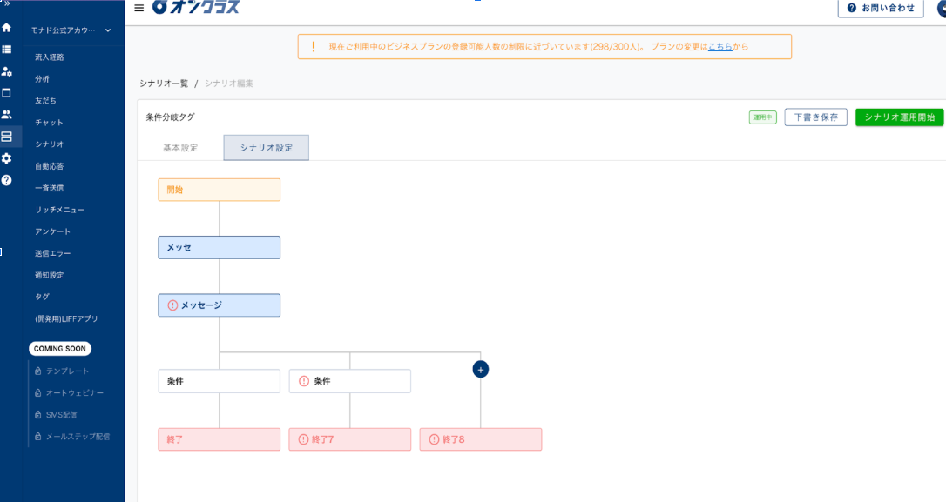Go to シナリオ一覧 in the breadcrumb

coord(164,84)
